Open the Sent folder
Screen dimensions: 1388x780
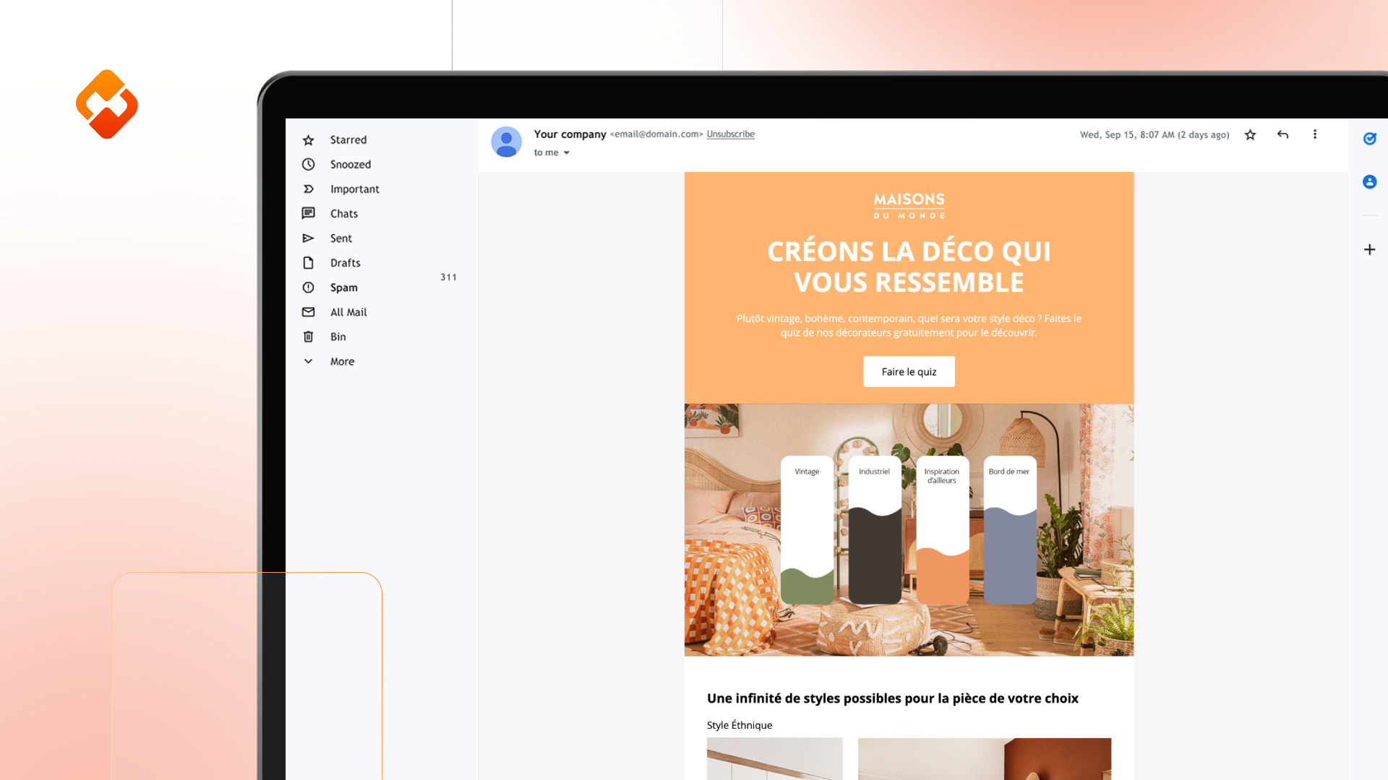pos(341,238)
